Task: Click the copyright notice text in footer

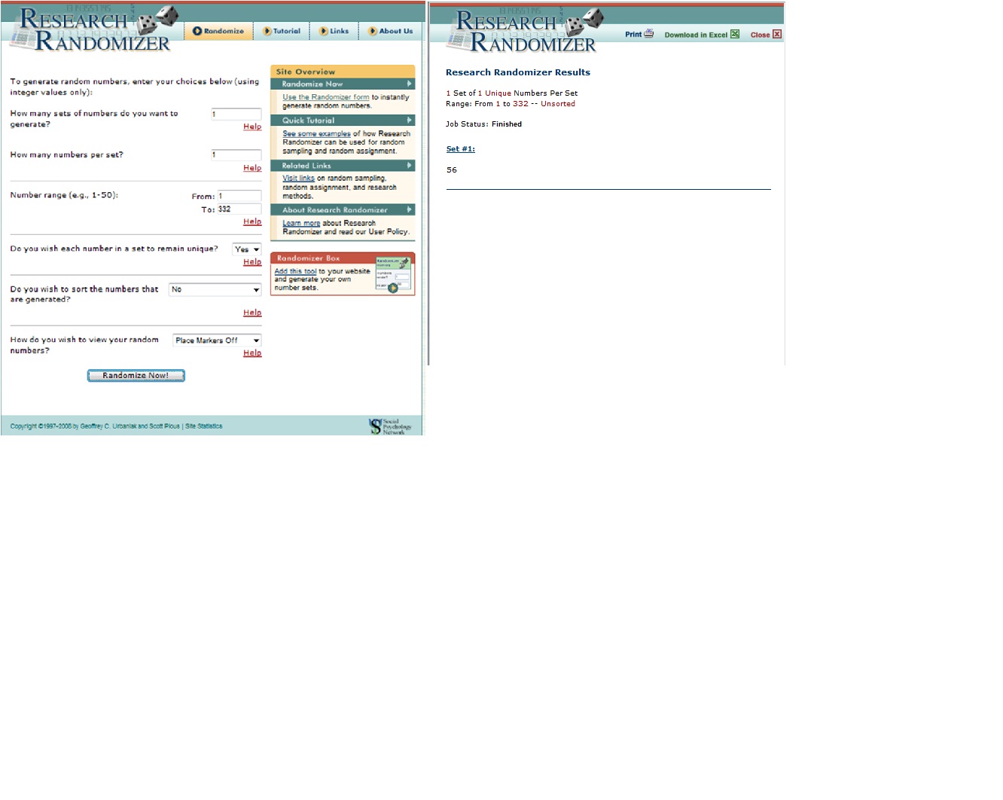Action: click(95, 426)
